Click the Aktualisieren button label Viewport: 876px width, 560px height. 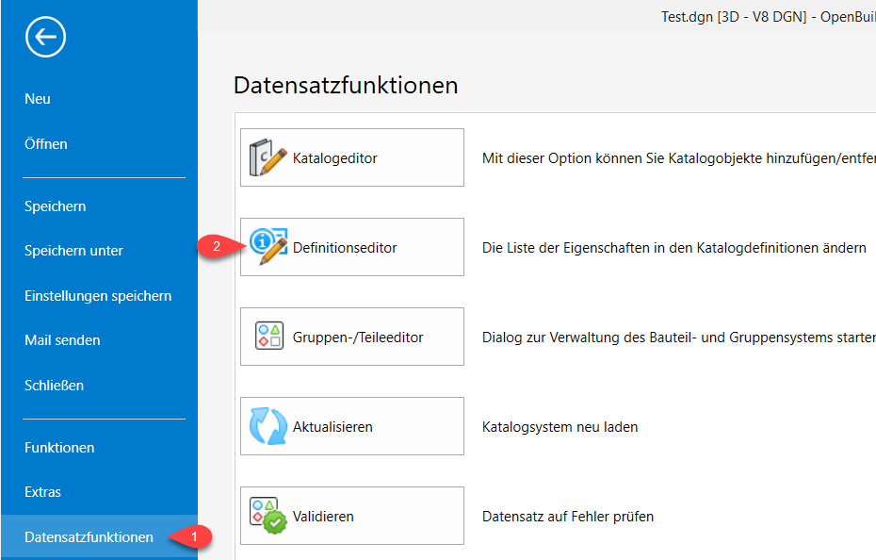click(x=333, y=427)
